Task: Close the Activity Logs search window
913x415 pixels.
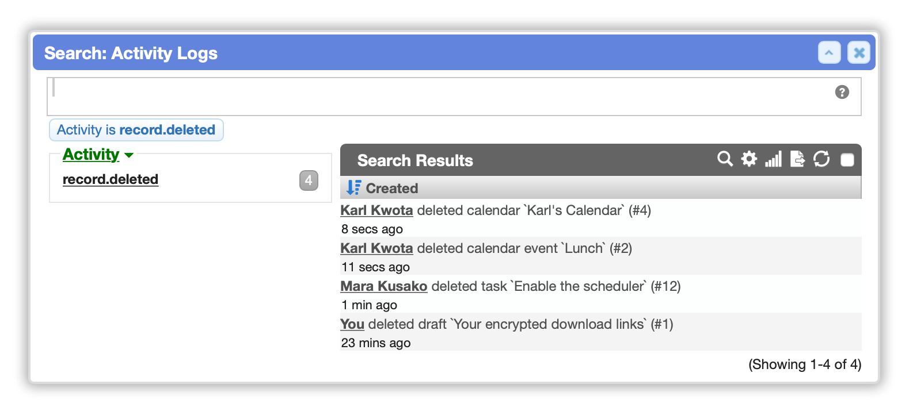Action: pyautogui.click(x=859, y=53)
